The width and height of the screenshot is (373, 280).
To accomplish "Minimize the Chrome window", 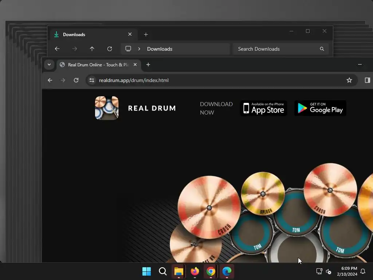I will coord(360,64).
